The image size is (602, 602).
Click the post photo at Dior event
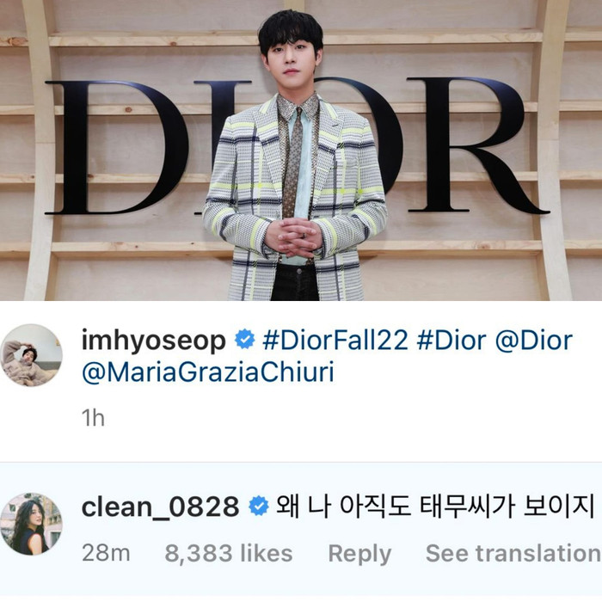click(301, 150)
